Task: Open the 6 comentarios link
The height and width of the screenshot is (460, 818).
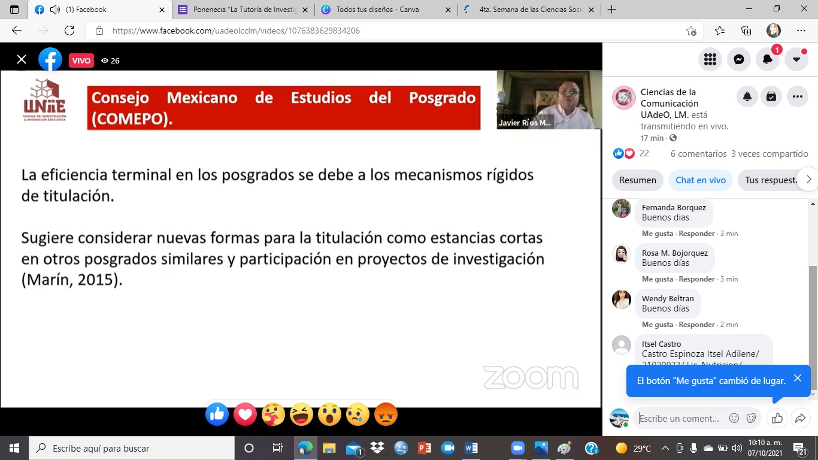Action: pyautogui.click(x=698, y=154)
